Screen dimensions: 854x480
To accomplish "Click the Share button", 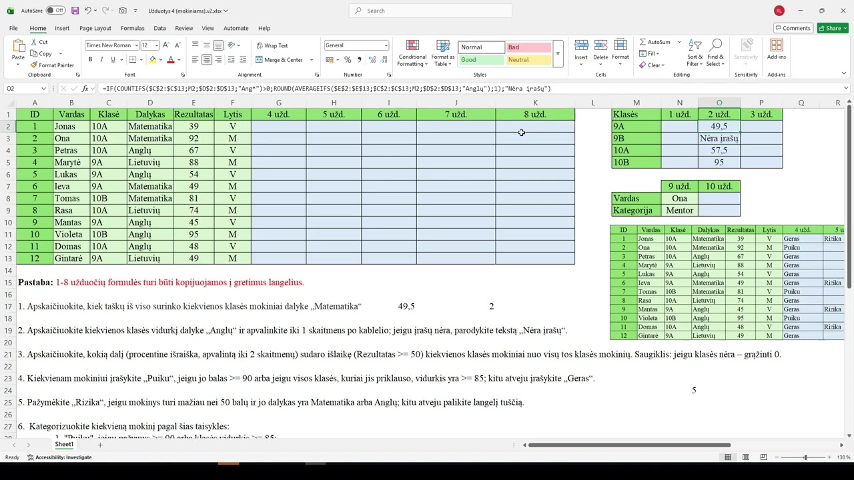I will coord(832,28).
